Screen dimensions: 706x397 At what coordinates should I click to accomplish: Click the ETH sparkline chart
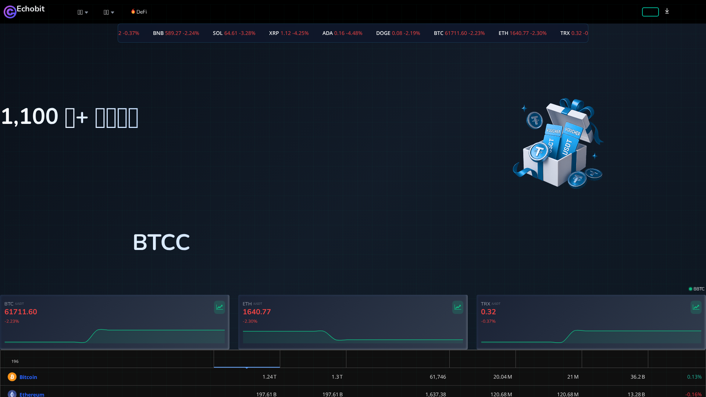tap(353, 336)
